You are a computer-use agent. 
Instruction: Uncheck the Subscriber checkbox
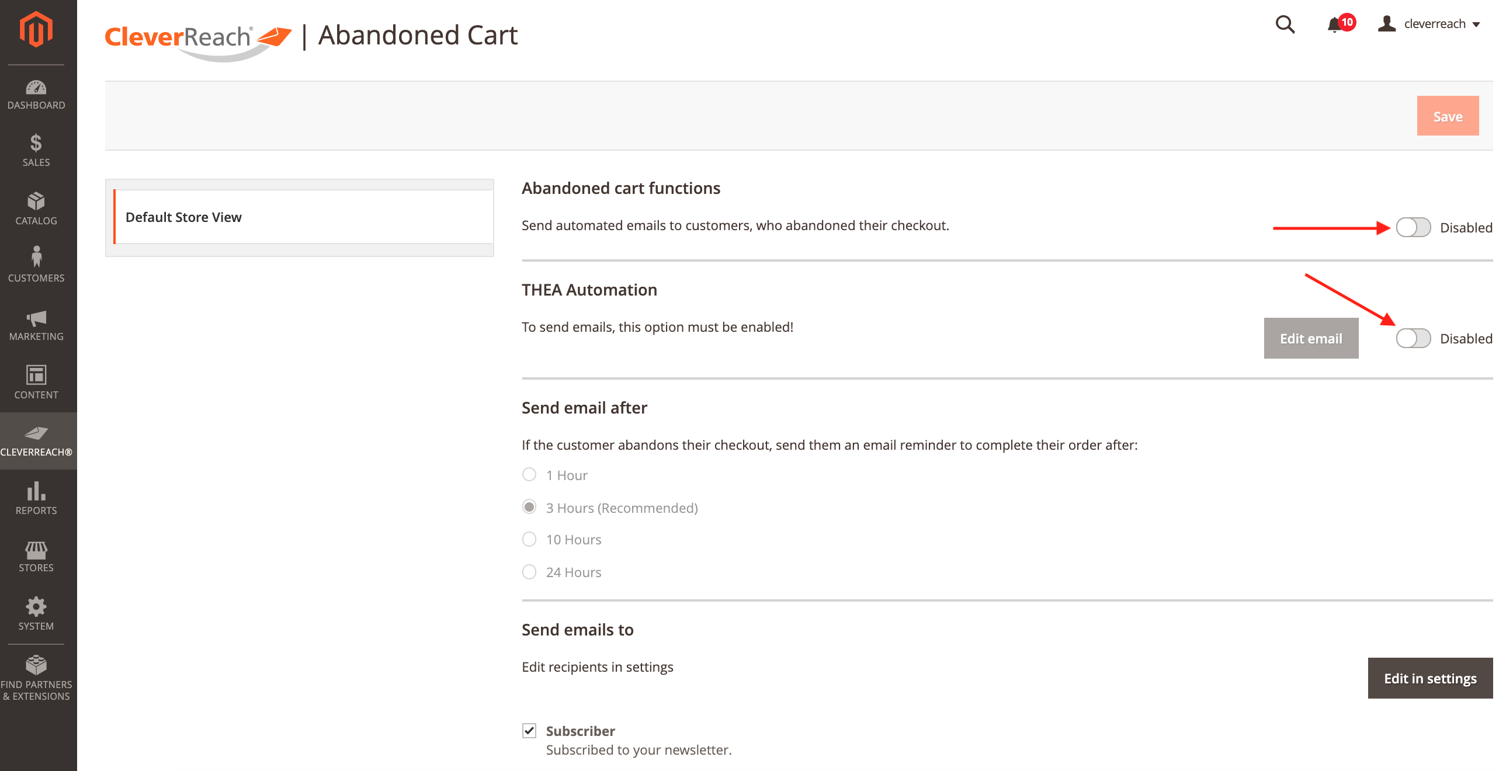pos(529,730)
